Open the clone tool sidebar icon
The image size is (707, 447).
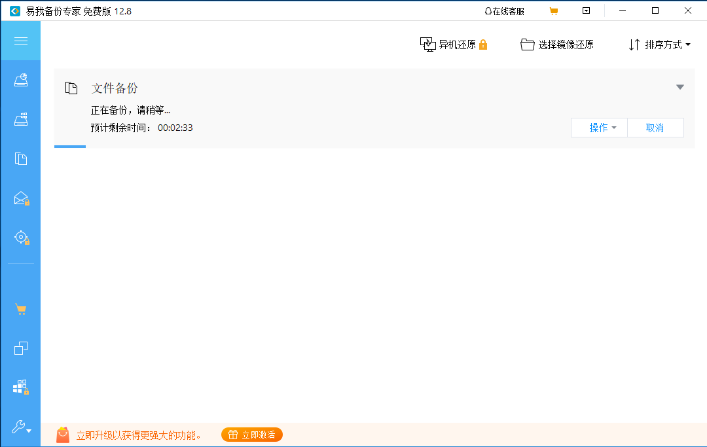point(21,348)
